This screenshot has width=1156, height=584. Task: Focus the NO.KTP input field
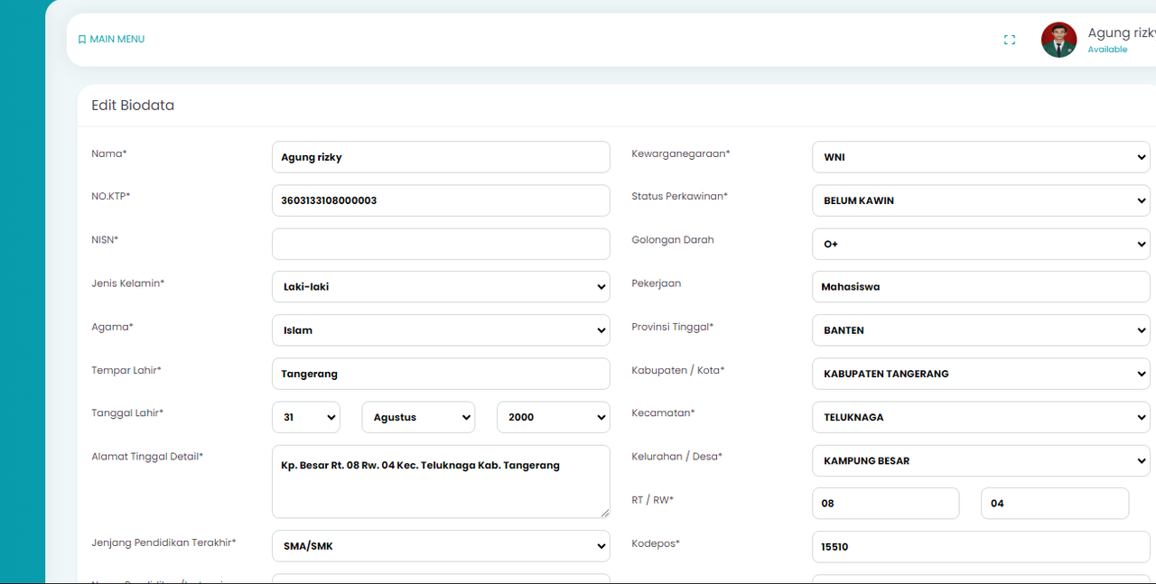coord(441,200)
